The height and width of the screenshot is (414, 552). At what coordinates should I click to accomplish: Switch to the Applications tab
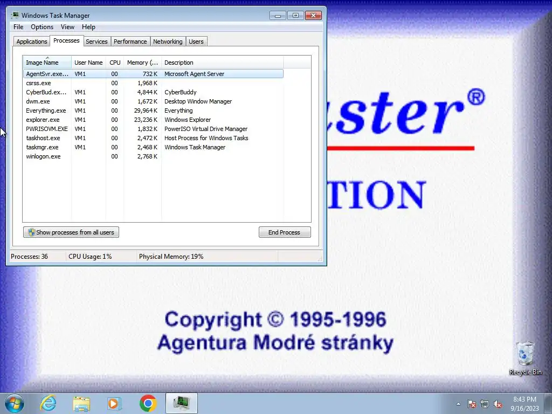point(32,42)
